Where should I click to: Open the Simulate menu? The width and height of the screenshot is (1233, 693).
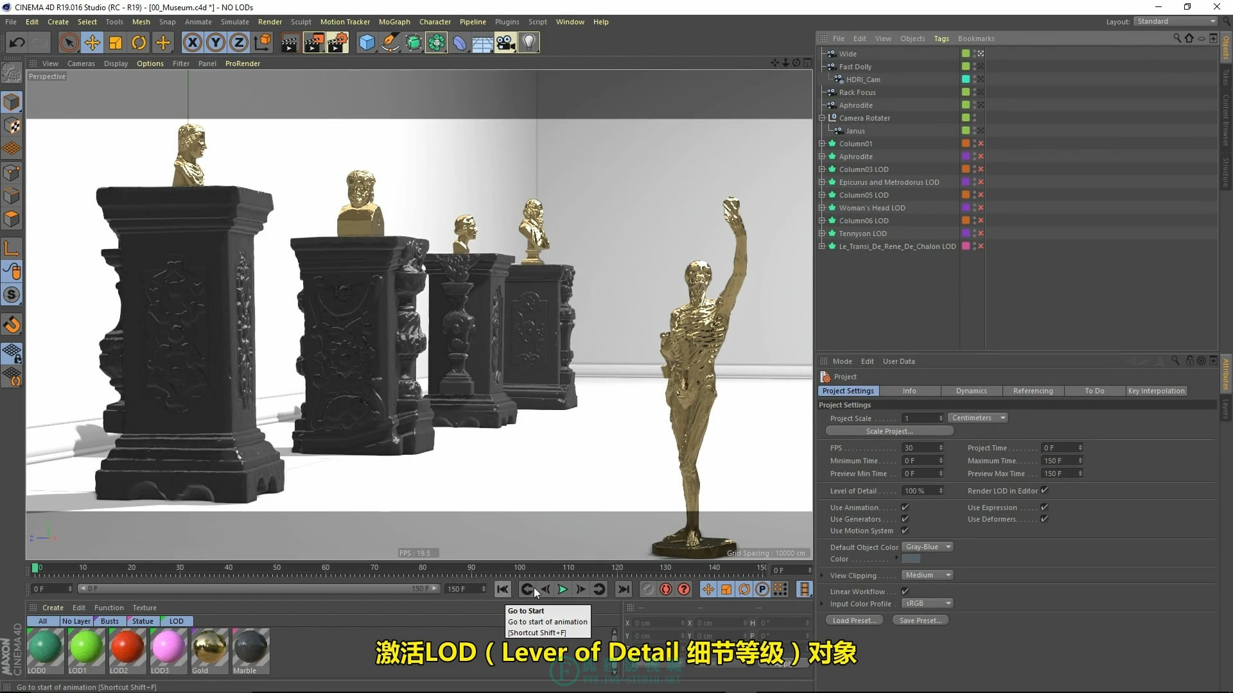235,22
